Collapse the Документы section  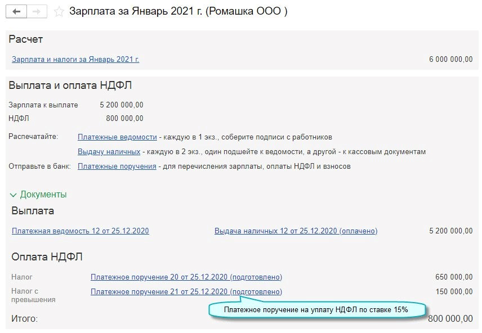[38, 195]
